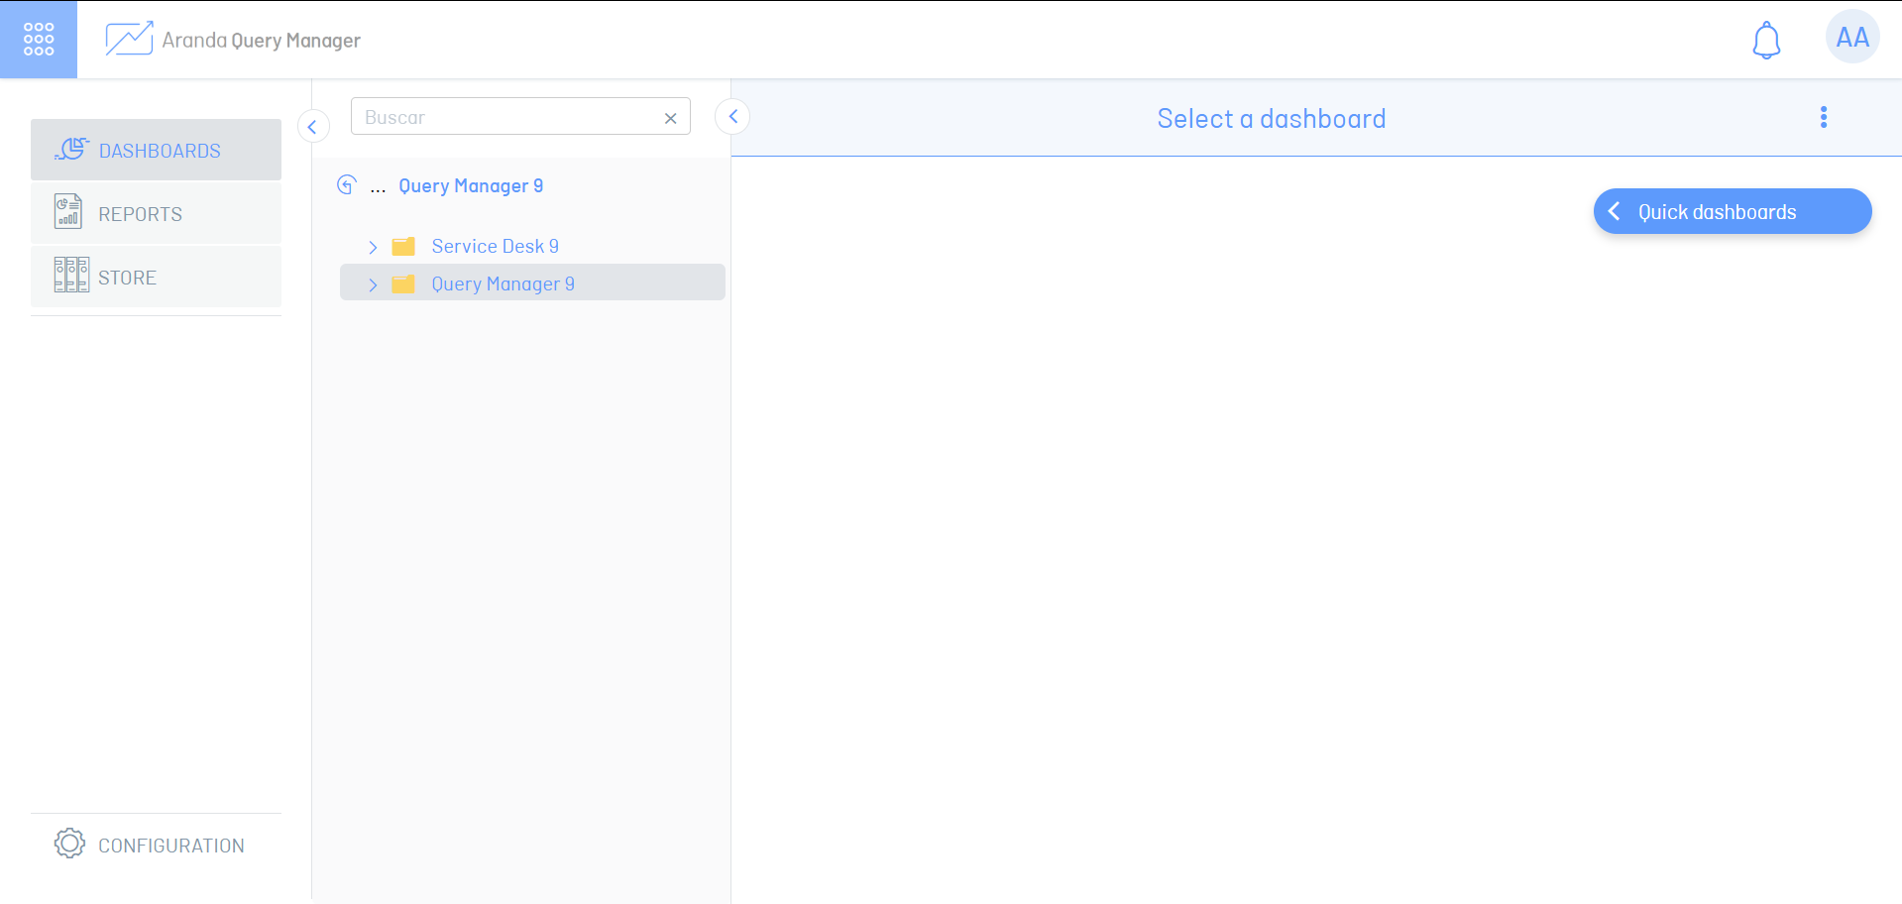Click the Query Manager 9 breadcrumb link
1902x904 pixels.
click(x=471, y=186)
